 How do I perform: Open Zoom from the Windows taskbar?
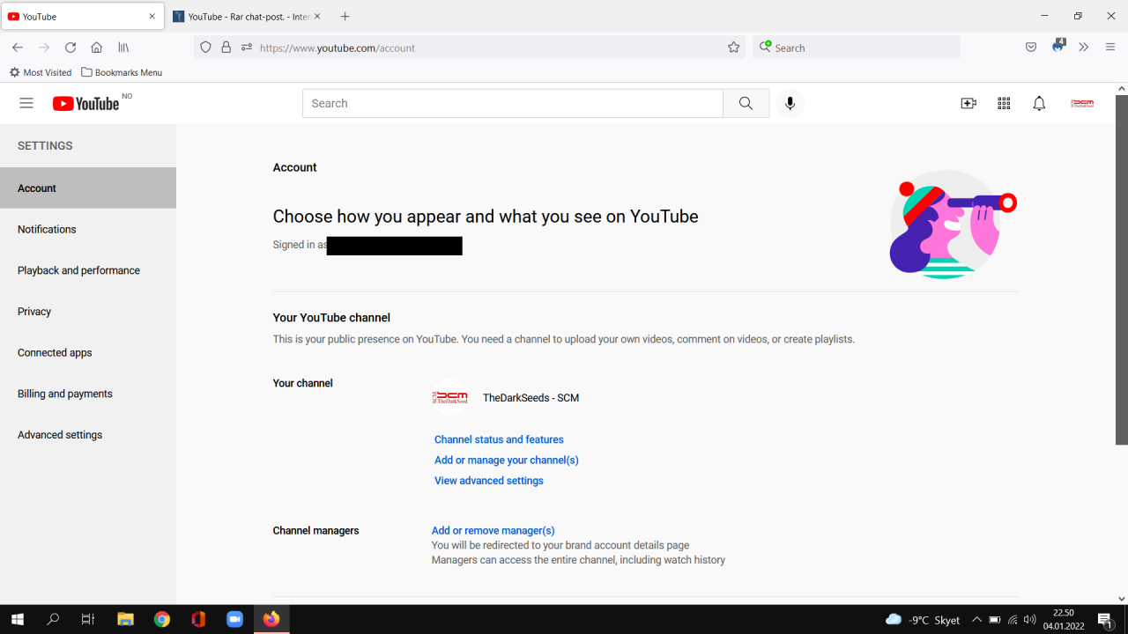pyautogui.click(x=234, y=620)
